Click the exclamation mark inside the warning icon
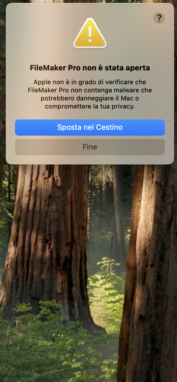This screenshot has width=177, height=382. coord(90,34)
